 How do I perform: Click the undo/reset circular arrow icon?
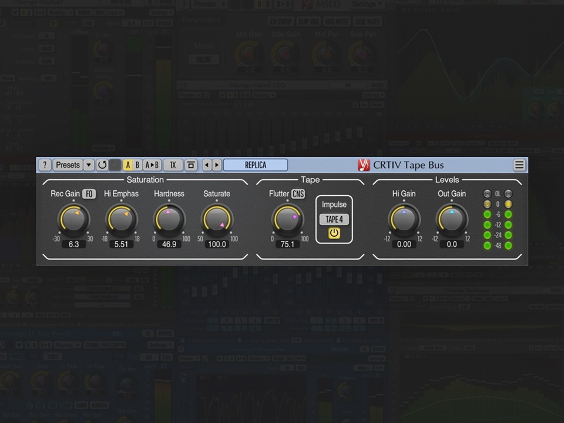102,165
